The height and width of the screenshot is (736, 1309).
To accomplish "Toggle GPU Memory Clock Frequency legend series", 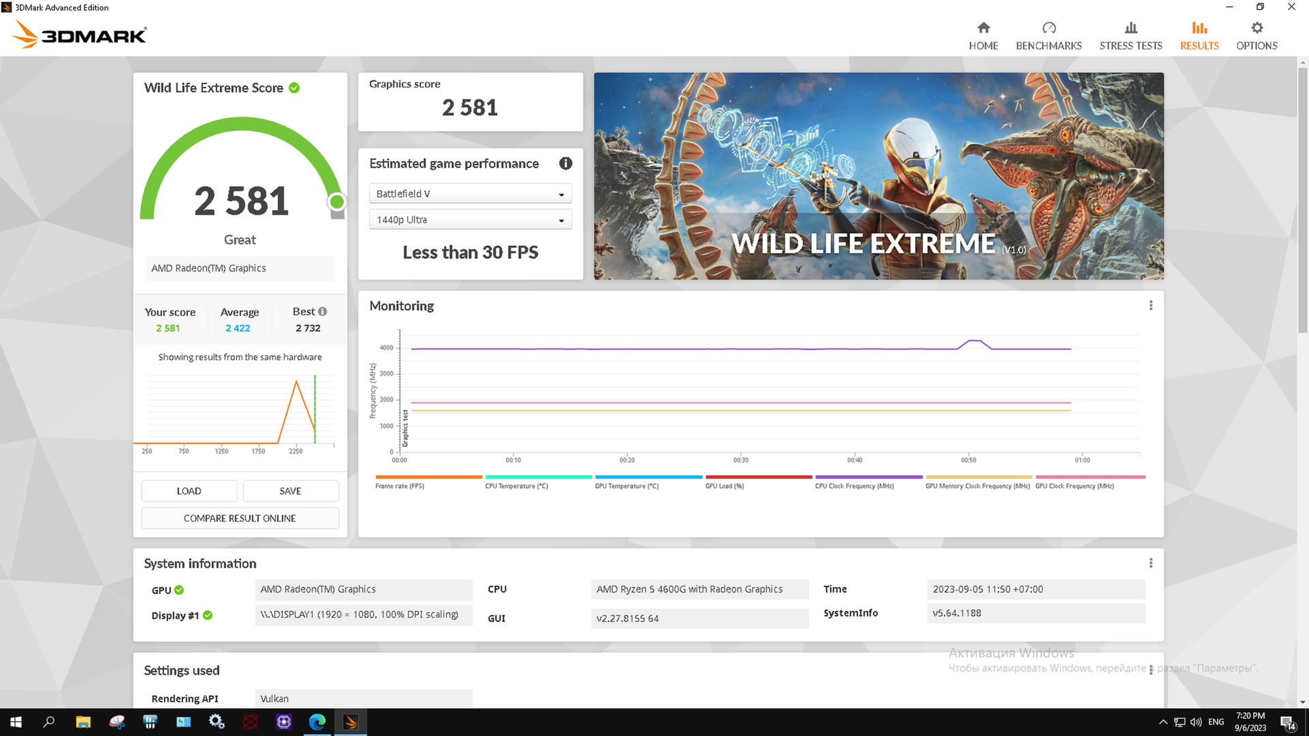I will [x=978, y=482].
